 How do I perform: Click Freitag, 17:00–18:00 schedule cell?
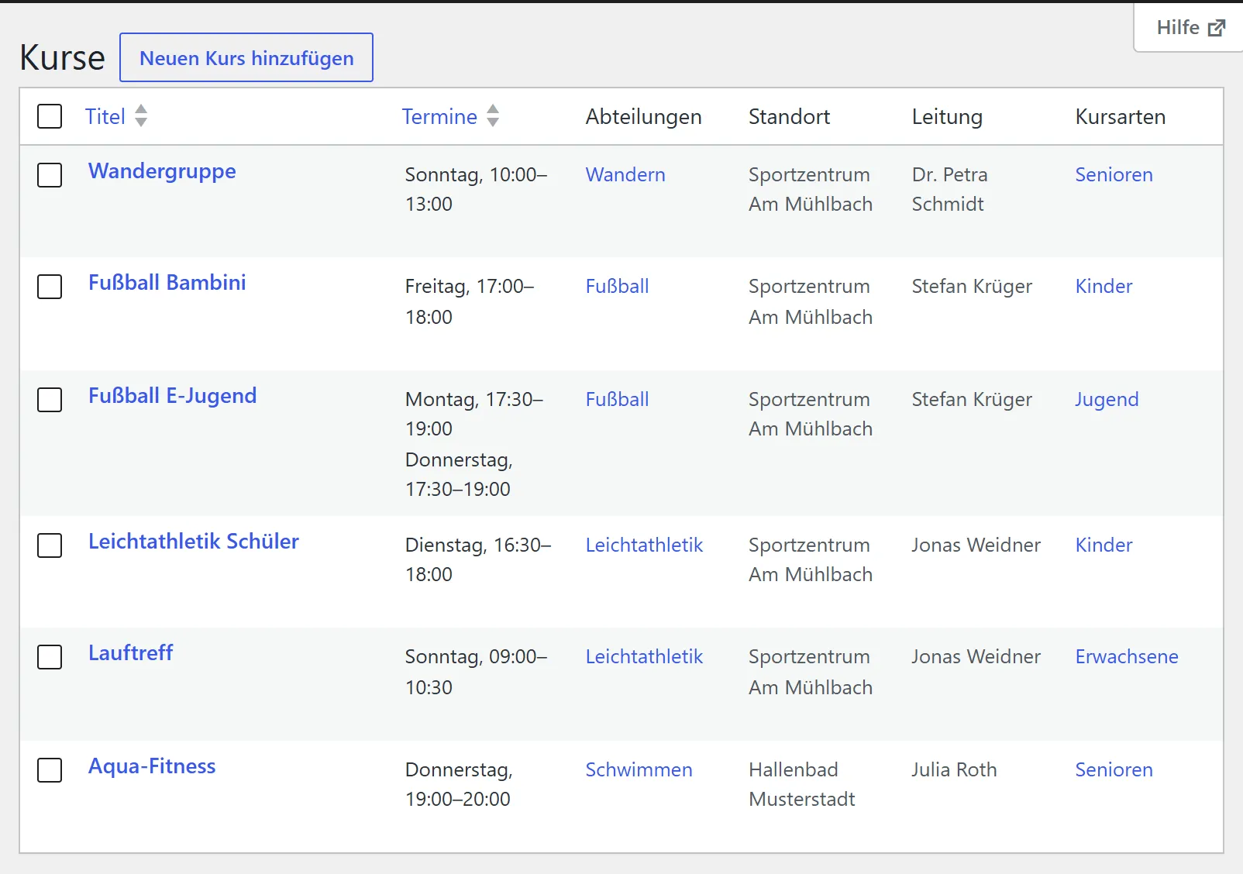coord(470,301)
